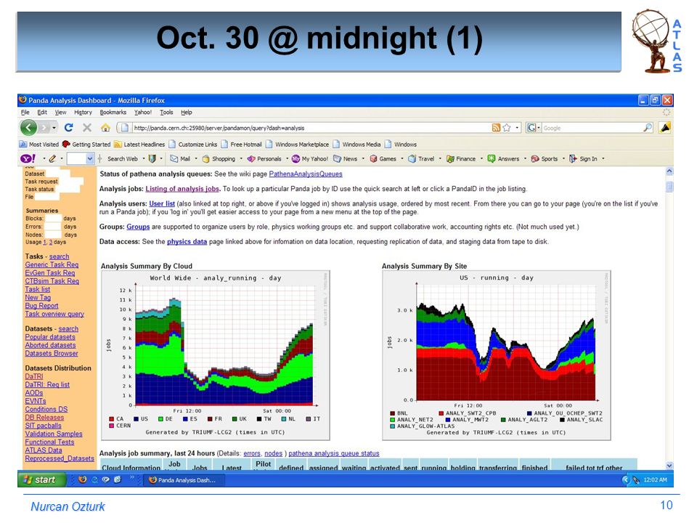Open Yahoo Shopping toolbar button
The width and height of the screenshot is (697, 523).
pos(219,159)
